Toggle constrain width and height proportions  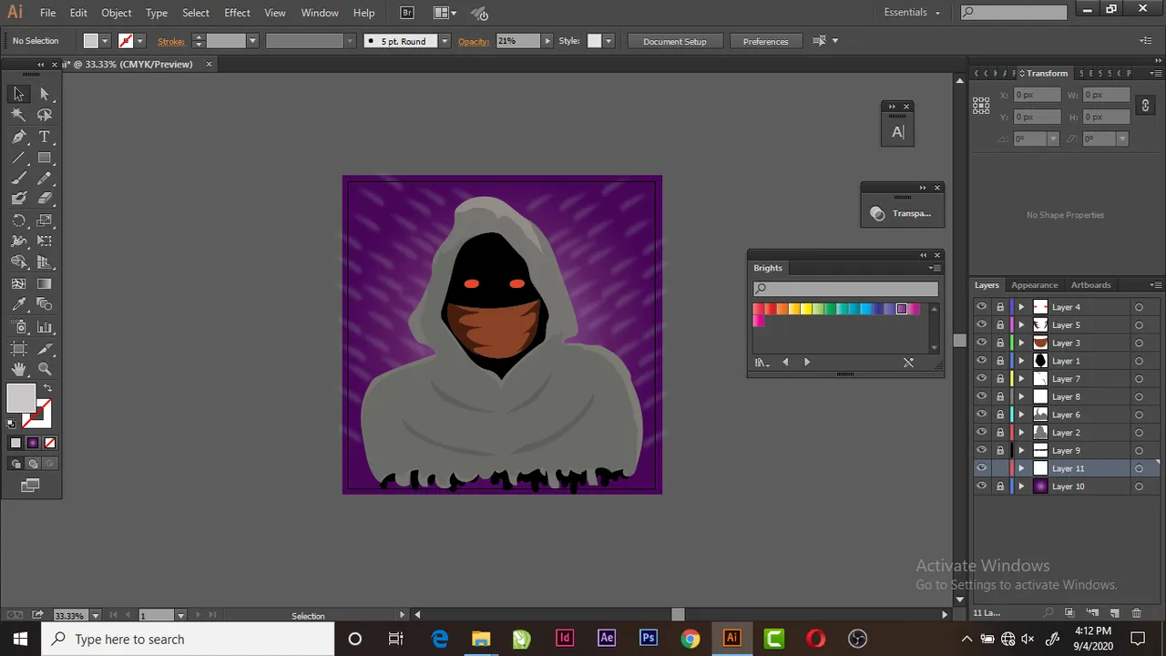click(x=1146, y=106)
